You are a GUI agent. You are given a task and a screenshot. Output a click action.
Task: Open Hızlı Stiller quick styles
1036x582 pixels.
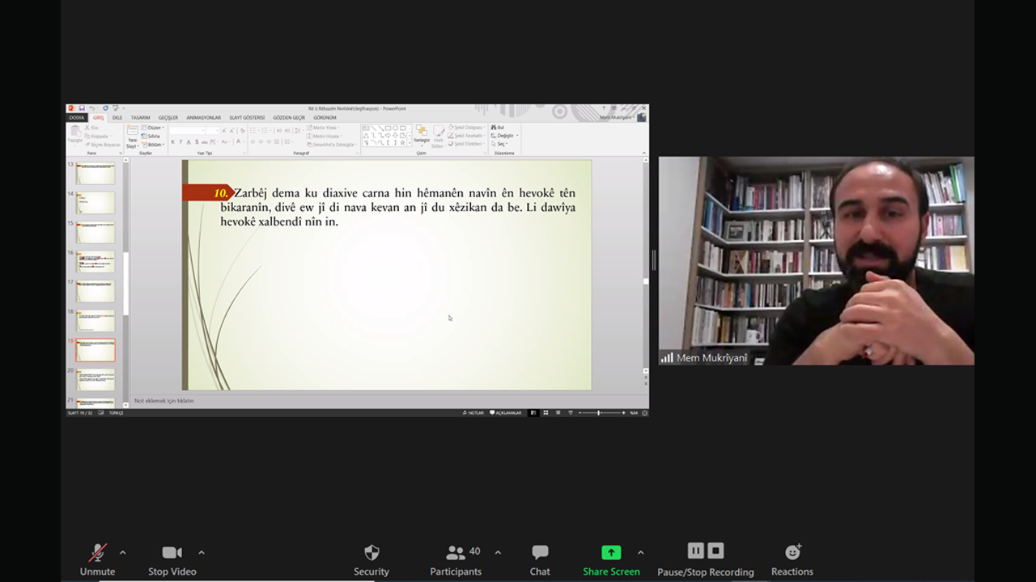[x=438, y=136]
